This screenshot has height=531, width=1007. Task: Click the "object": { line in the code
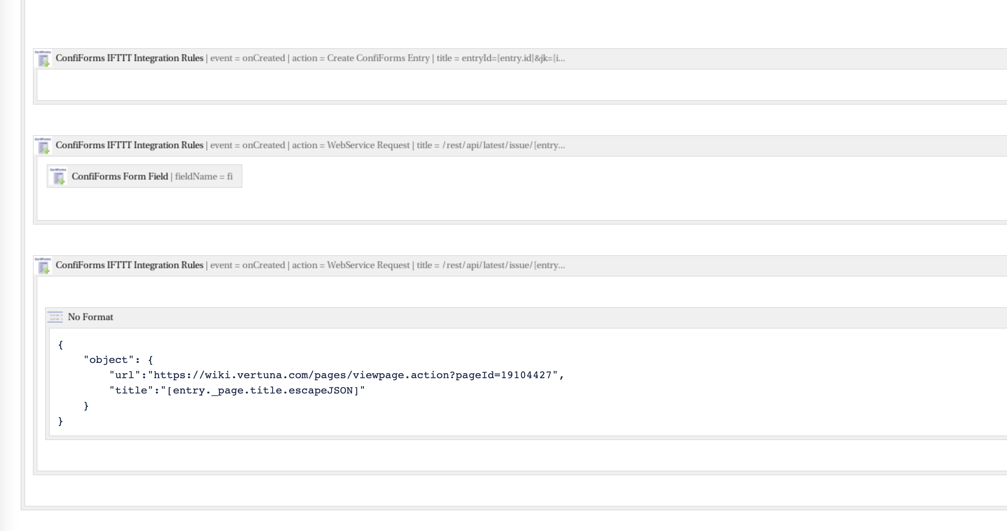click(x=119, y=360)
